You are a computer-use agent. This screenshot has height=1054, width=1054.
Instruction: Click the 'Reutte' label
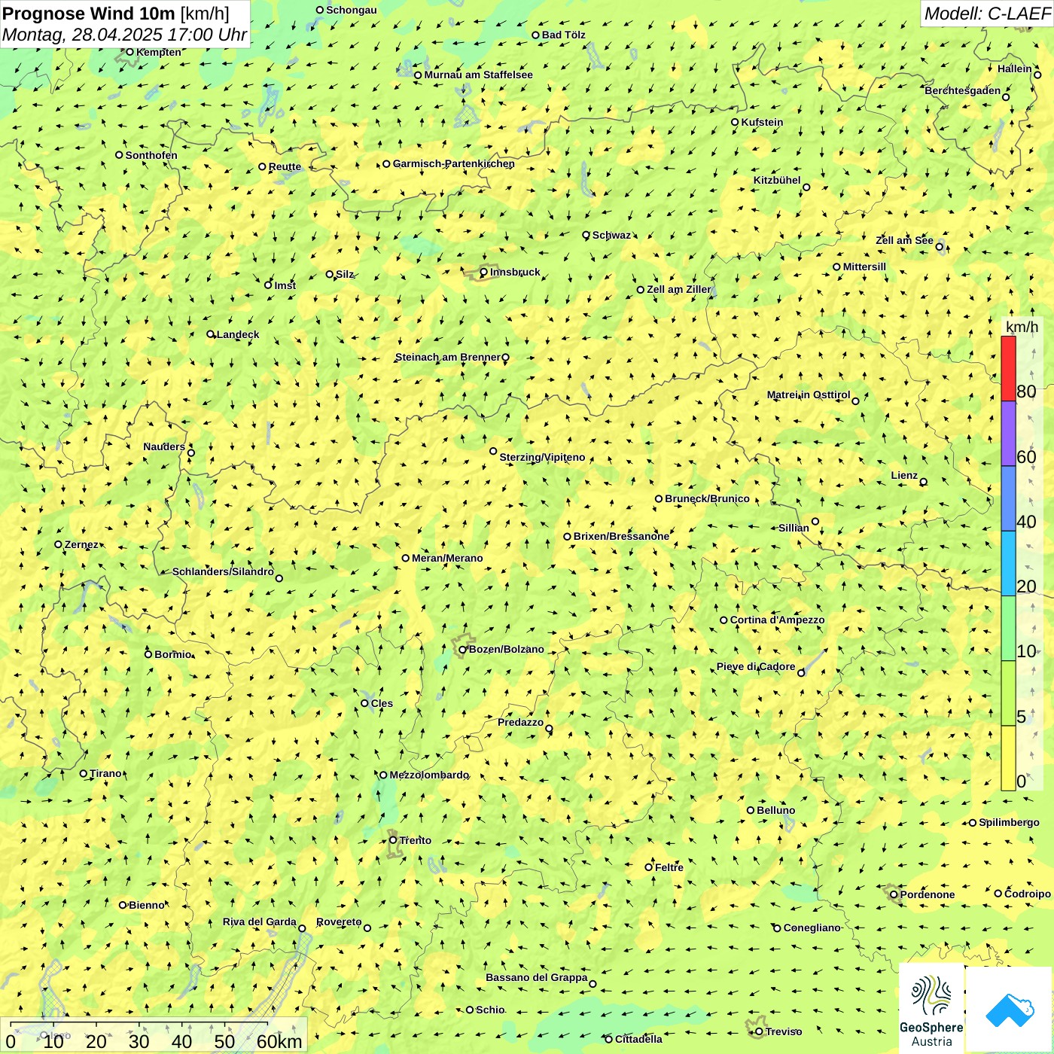point(285,166)
